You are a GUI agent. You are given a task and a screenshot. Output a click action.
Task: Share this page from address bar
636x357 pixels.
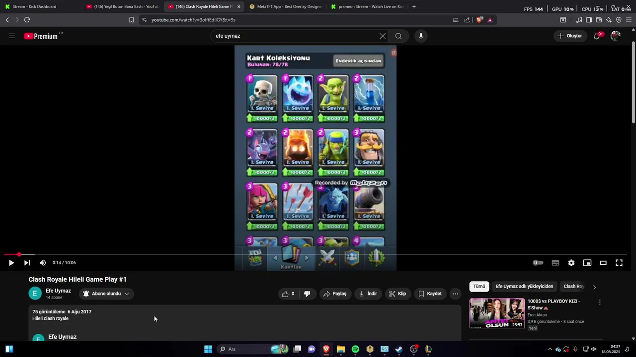(467, 20)
